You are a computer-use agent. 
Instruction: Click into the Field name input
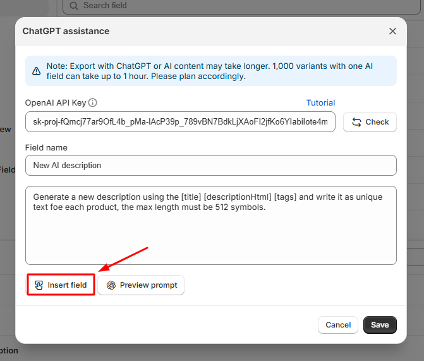pos(211,166)
